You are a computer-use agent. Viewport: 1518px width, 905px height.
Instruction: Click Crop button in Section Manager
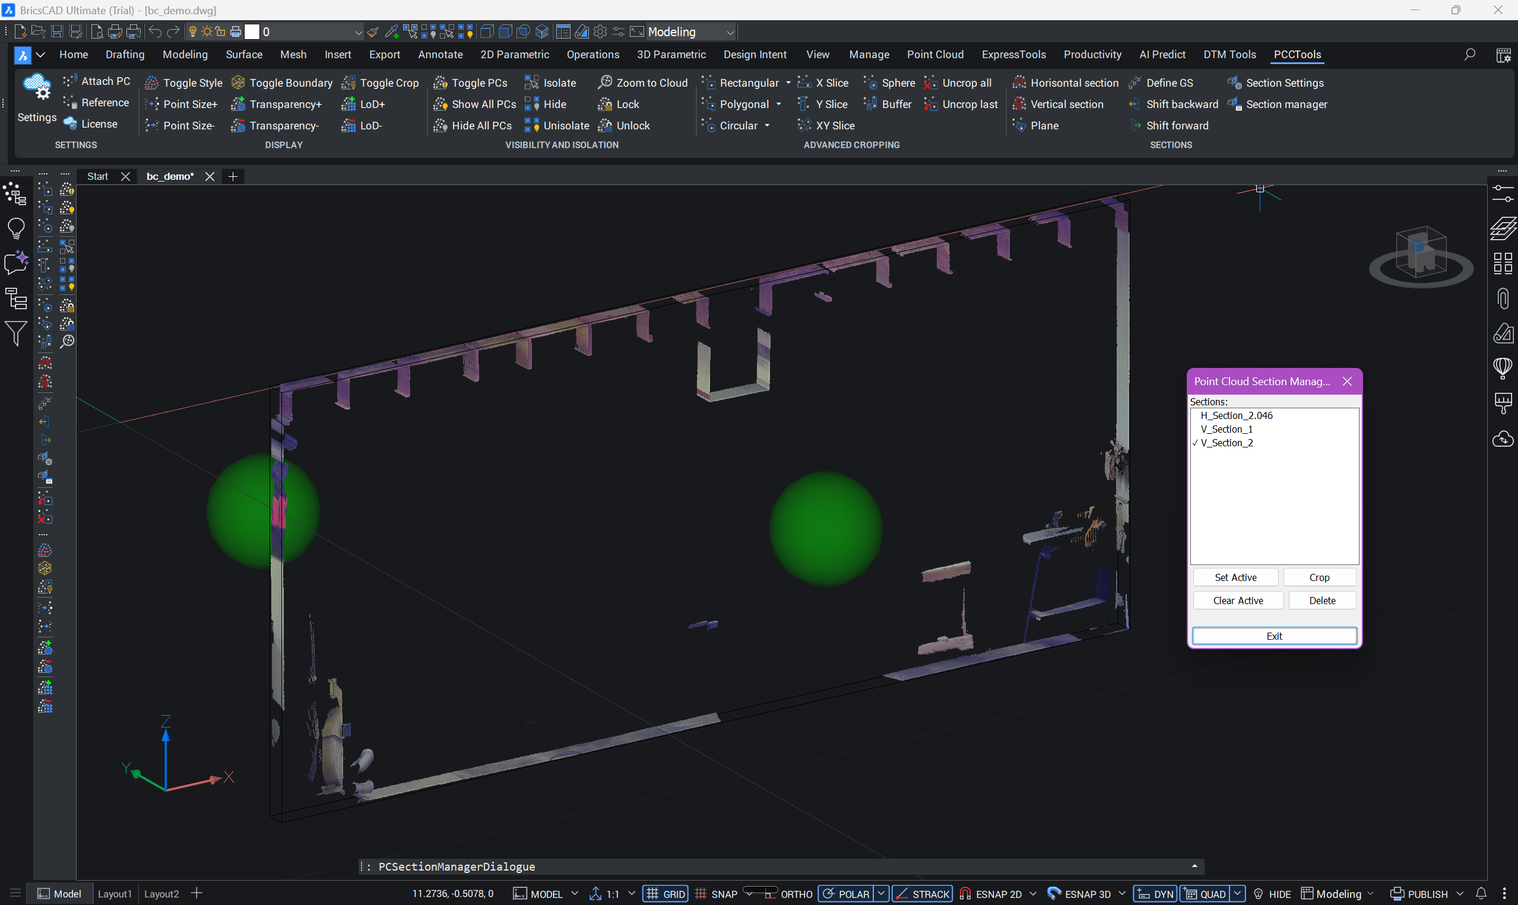point(1319,577)
